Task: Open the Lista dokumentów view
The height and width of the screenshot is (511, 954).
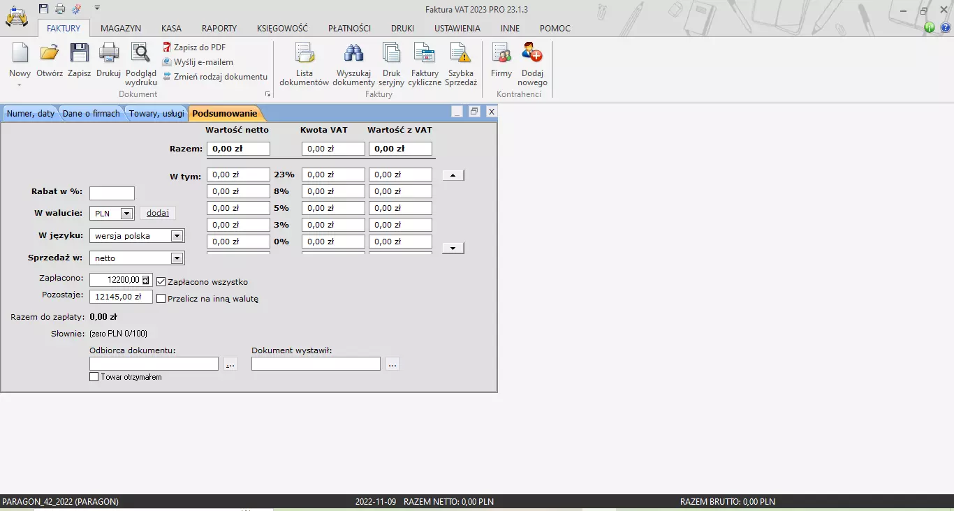Action: (x=304, y=63)
